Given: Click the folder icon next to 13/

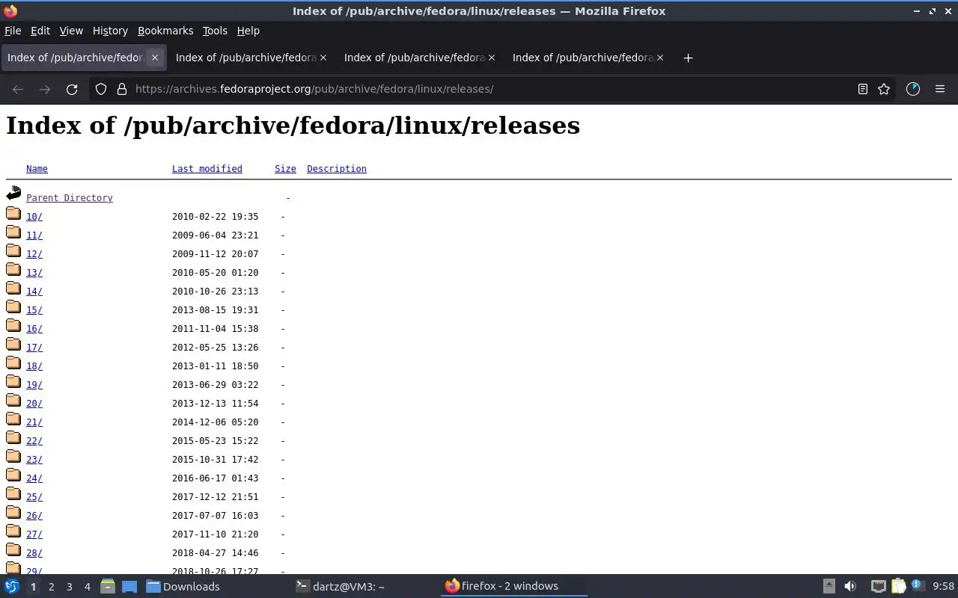Looking at the screenshot, I should click(x=13, y=270).
